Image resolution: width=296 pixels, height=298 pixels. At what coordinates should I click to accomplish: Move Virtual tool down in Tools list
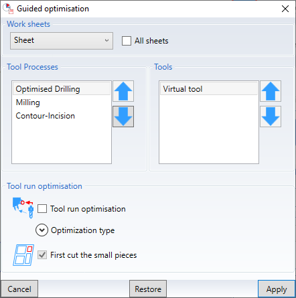271,117
